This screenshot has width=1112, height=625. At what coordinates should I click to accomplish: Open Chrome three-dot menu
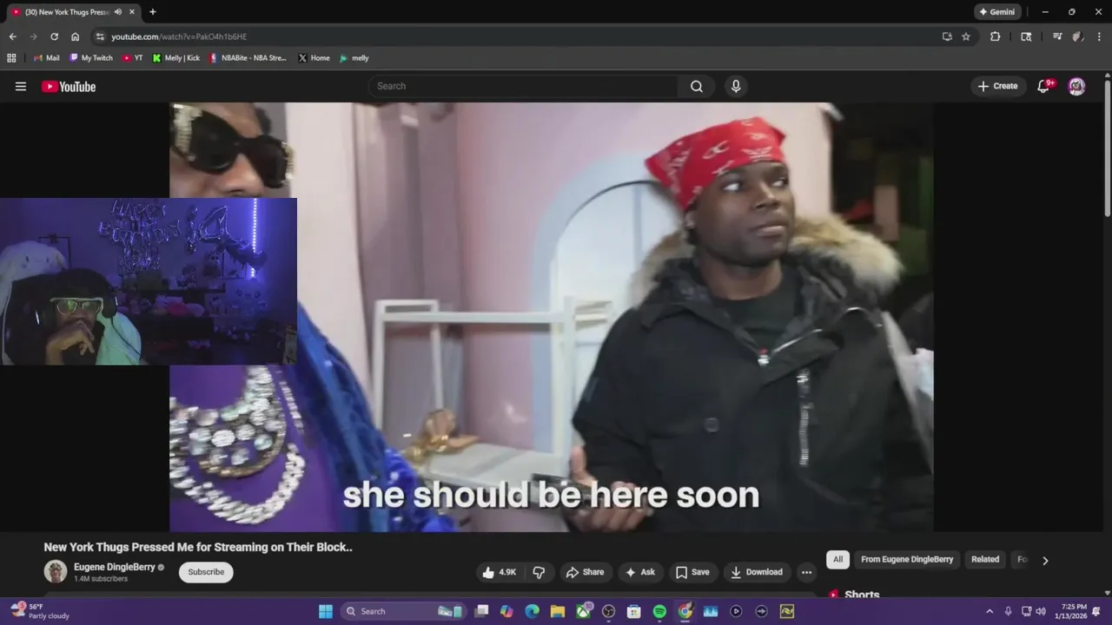(x=1099, y=36)
